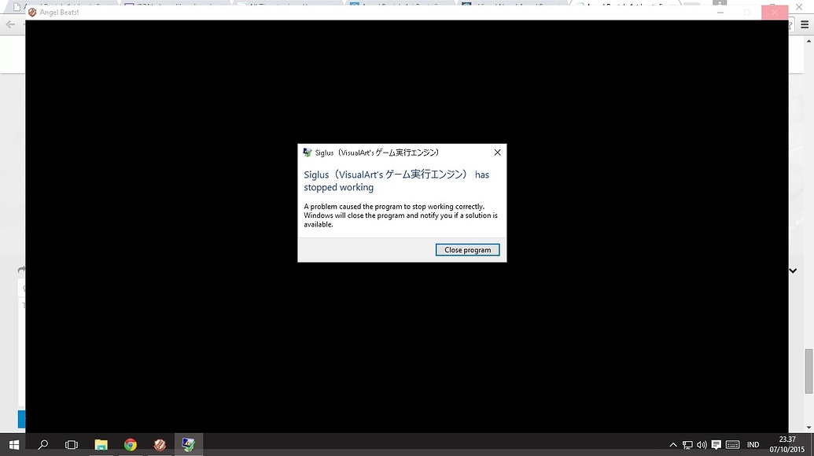Close the Angel Beats! game window
The height and width of the screenshot is (456, 814).
(775, 12)
